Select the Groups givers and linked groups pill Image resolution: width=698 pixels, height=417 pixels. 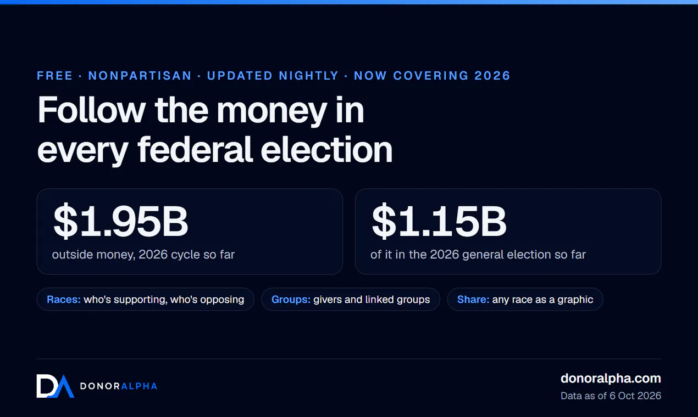coord(351,300)
